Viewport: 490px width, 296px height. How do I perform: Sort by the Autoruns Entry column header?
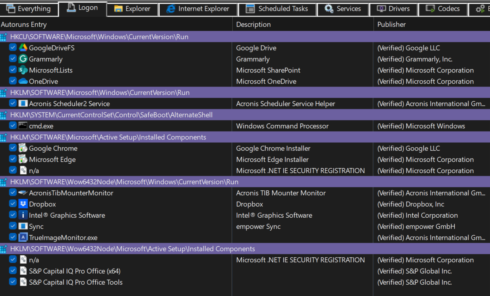coord(116,24)
